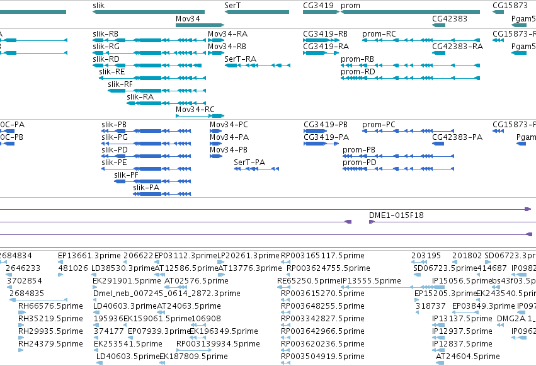Click the SerT gene feature
This screenshot has height=366, width=536.
(x=257, y=12)
